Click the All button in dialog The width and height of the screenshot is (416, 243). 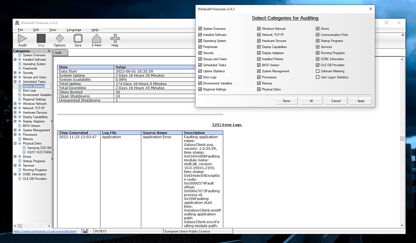pyautogui.click(x=311, y=101)
